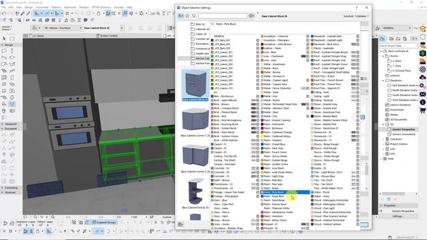
Task: Click the View Map icon in the Navigator
Action: 392,39
